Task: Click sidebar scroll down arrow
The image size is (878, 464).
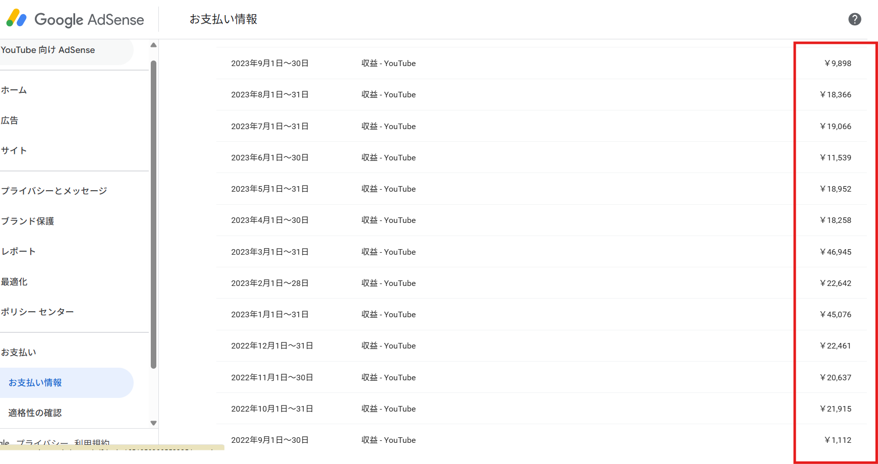Action: tap(153, 423)
